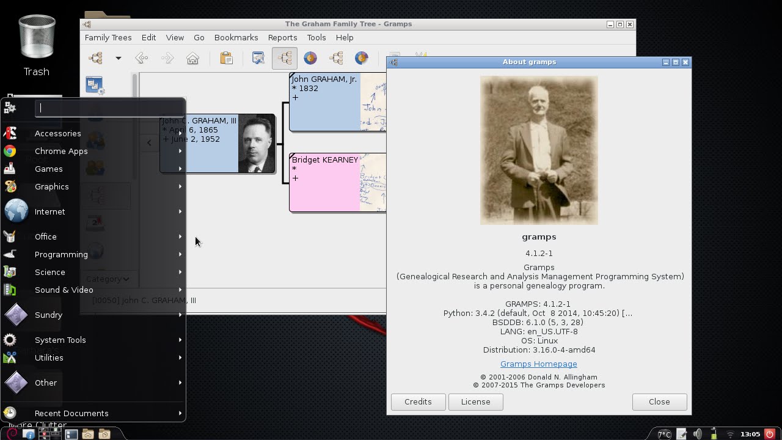Expand the Utilities menu category

coord(93,358)
